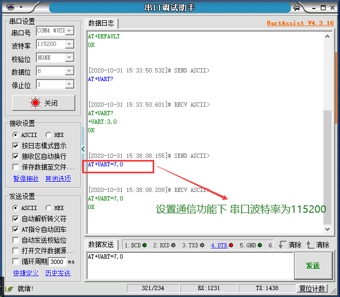The width and height of the screenshot is (340, 297).
Task: Open the app menu icon in title bar
Action: pyautogui.click(x=11, y=7)
